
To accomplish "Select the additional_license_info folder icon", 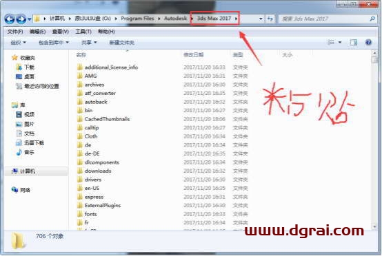I will point(80,67).
